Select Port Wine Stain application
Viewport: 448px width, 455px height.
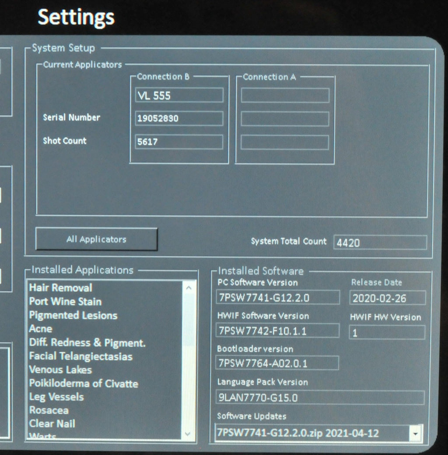pos(65,301)
